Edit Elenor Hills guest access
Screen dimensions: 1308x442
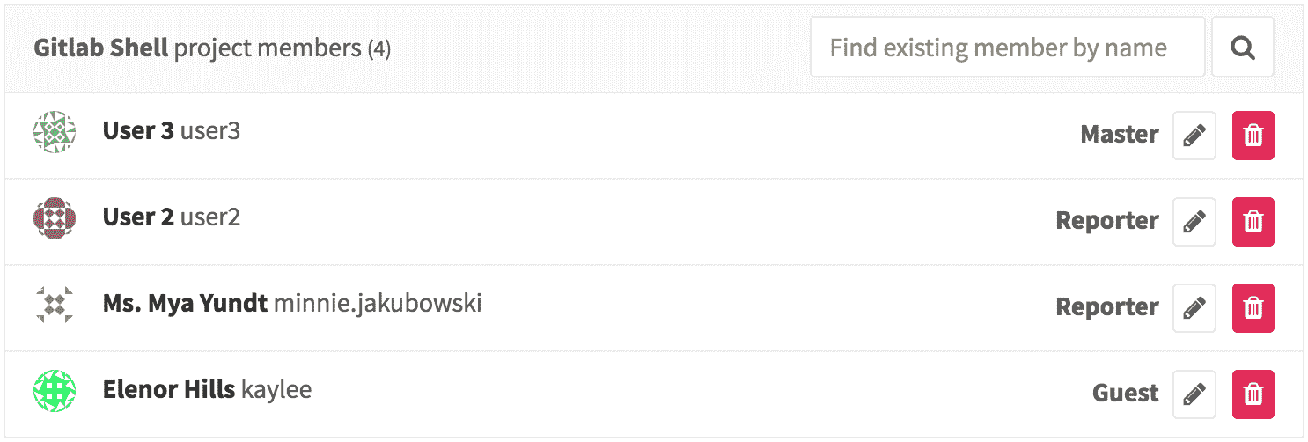click(x=1194, y=394)
